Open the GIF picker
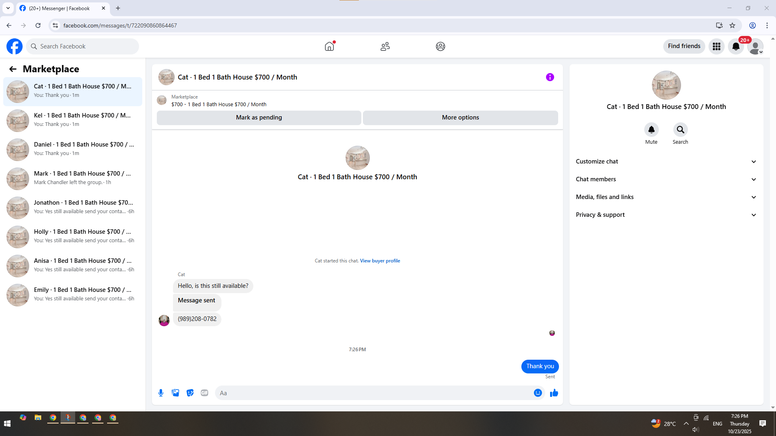Image resolution: width=776 pixels, height=436 pixels. click(205, 393)
